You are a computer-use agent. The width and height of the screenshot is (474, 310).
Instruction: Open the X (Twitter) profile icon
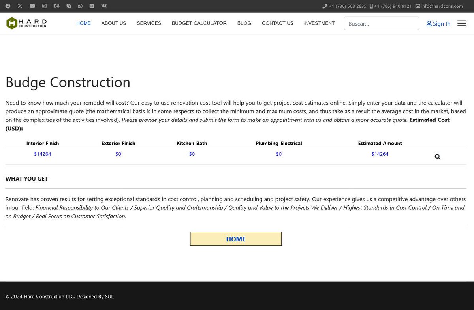(20, 6)
